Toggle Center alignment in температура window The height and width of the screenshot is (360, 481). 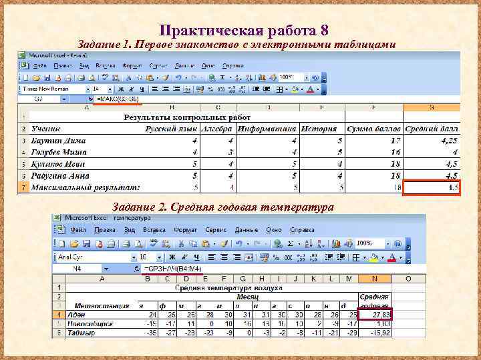(x=224, y=257)
